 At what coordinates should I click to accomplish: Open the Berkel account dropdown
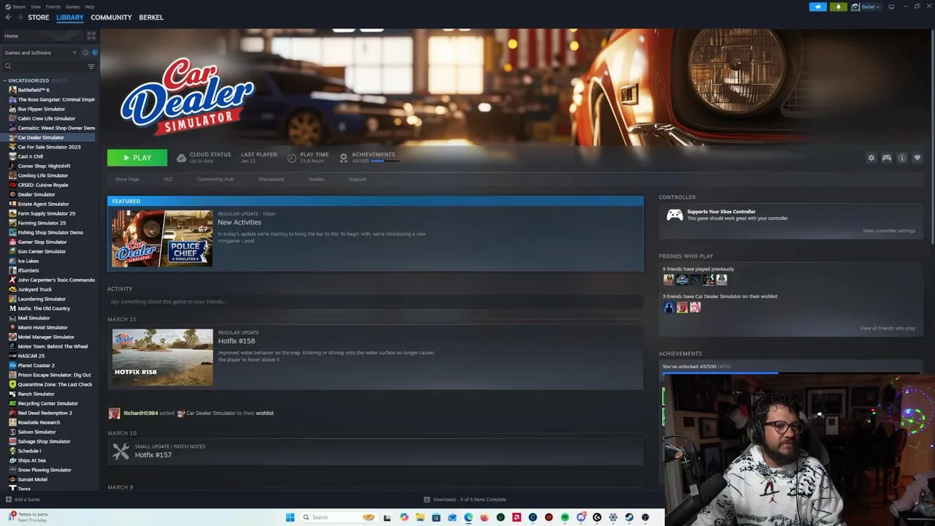(871, 7)
